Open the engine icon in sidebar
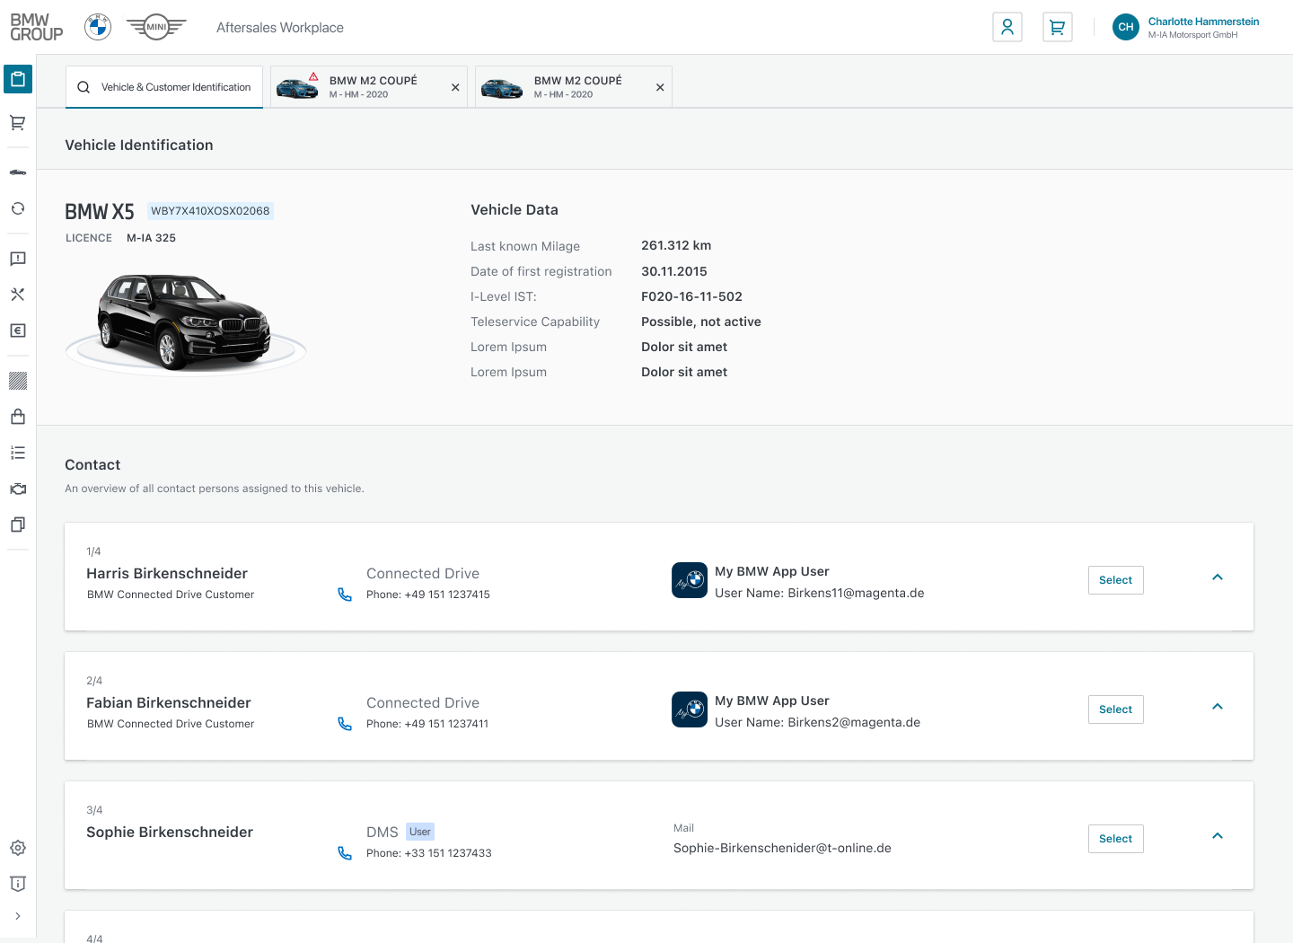1293x943 pixels. click(x=18, y=489)
